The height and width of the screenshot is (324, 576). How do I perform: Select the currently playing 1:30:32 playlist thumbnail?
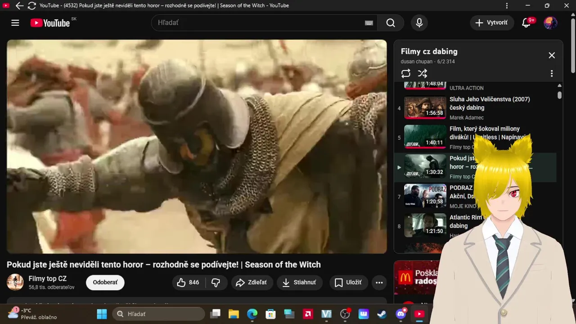click(x=425, y=167)
